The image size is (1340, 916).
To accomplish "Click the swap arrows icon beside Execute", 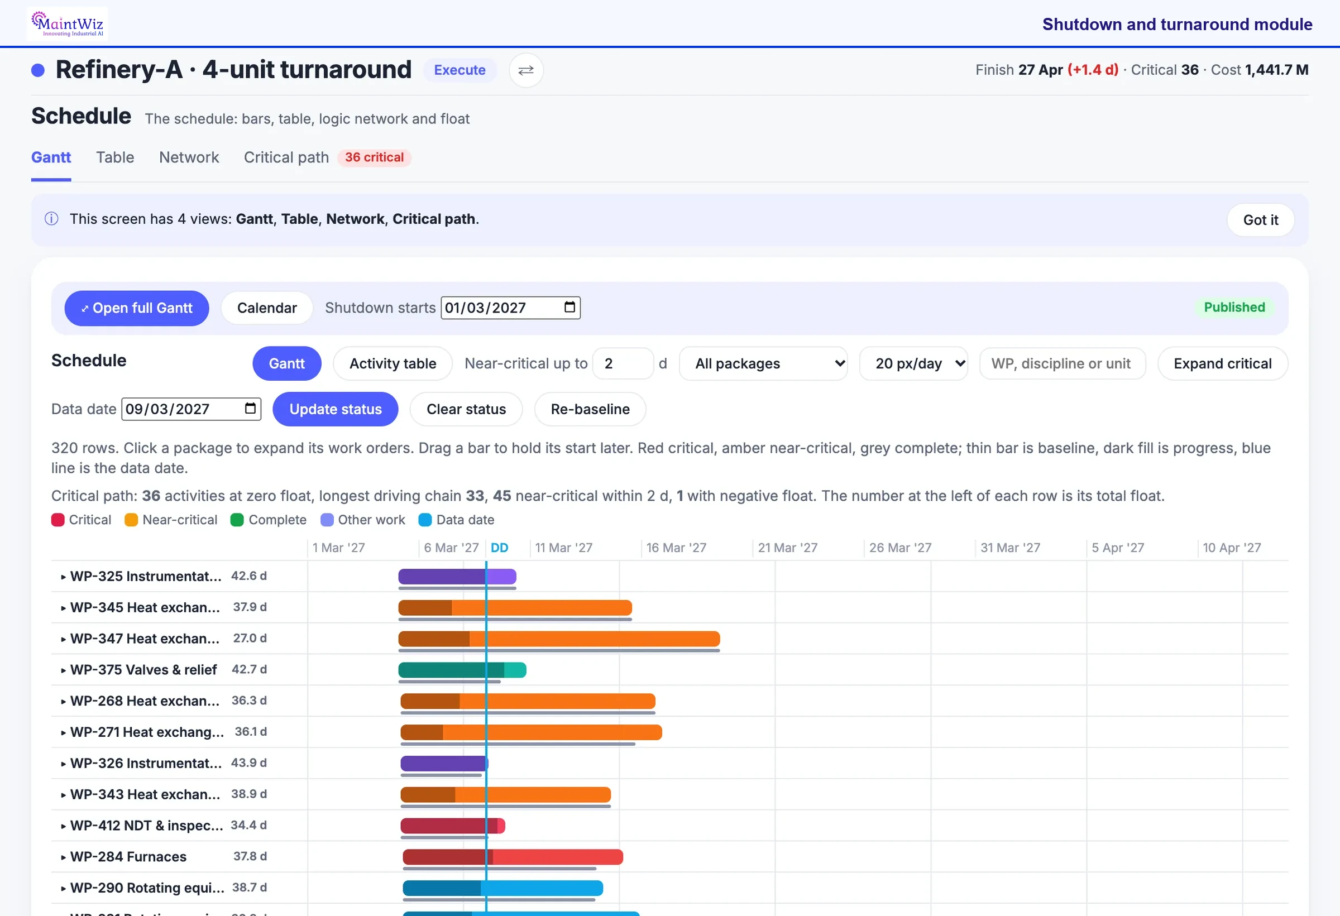I will click(x=526, y=70).
